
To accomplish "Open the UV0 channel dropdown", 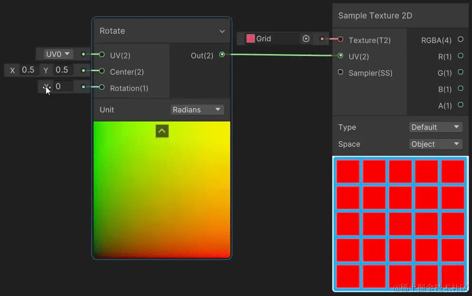I will [x=57, y=54].
